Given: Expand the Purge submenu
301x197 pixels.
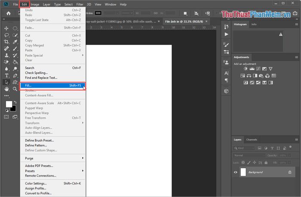Looking at the screenshot, I should (53, 158).
